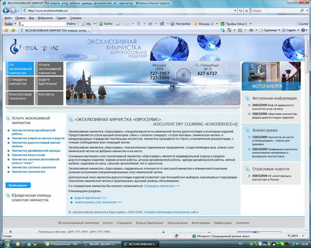Open the Стандарты химчистки nav tile

(x=20, y=83)
